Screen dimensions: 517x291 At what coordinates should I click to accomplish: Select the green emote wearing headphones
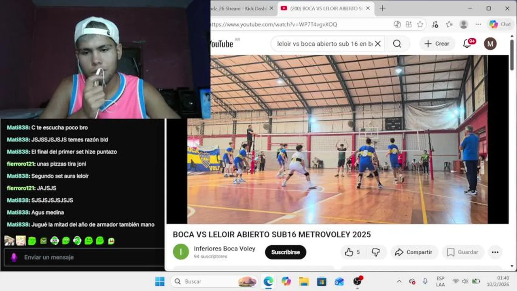[55, 241]
